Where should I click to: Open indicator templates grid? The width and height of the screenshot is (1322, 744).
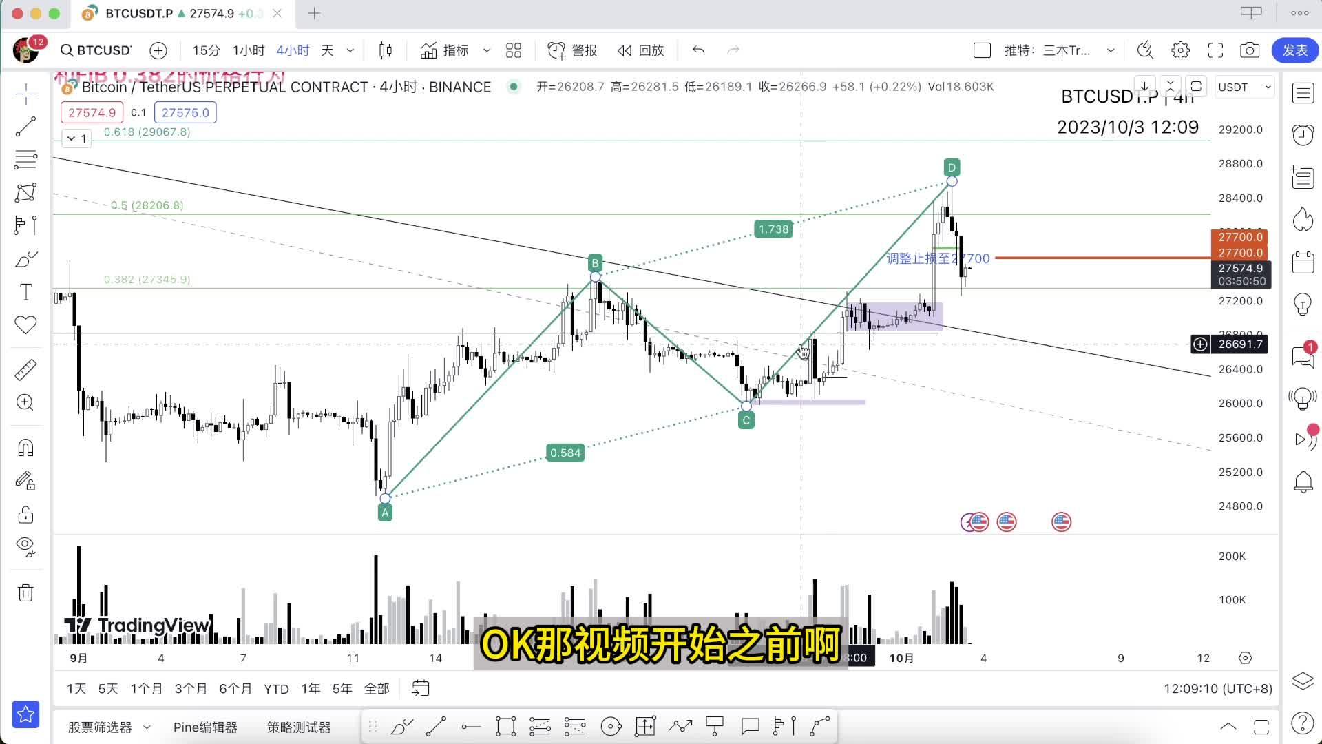514,50
